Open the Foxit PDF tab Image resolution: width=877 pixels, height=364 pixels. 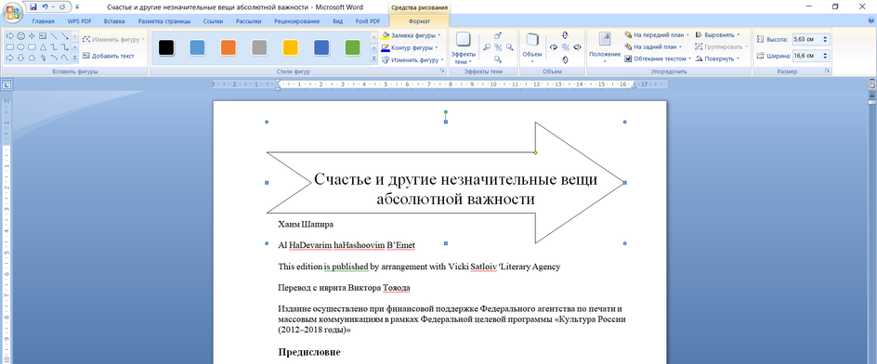coord(368,21)
